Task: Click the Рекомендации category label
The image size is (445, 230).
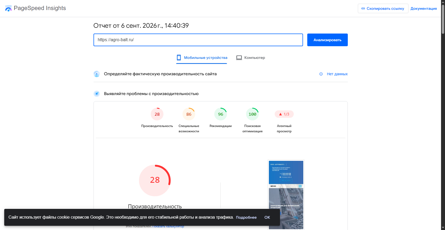Action: [x=221, y=126]
